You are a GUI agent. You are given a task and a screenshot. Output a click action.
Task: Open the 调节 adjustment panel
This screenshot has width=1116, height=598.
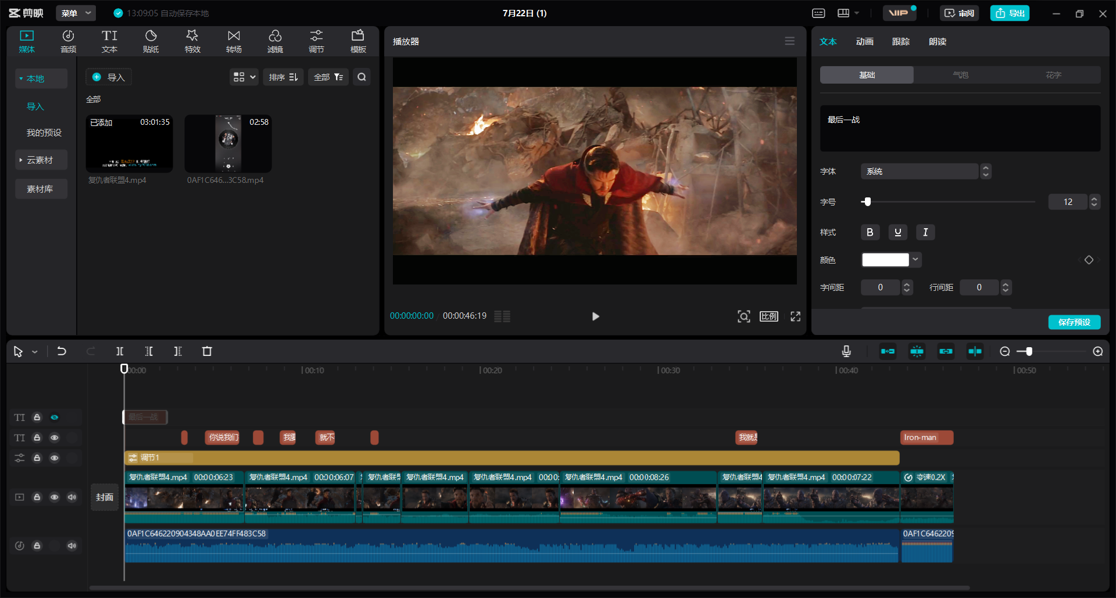[316, 42]
